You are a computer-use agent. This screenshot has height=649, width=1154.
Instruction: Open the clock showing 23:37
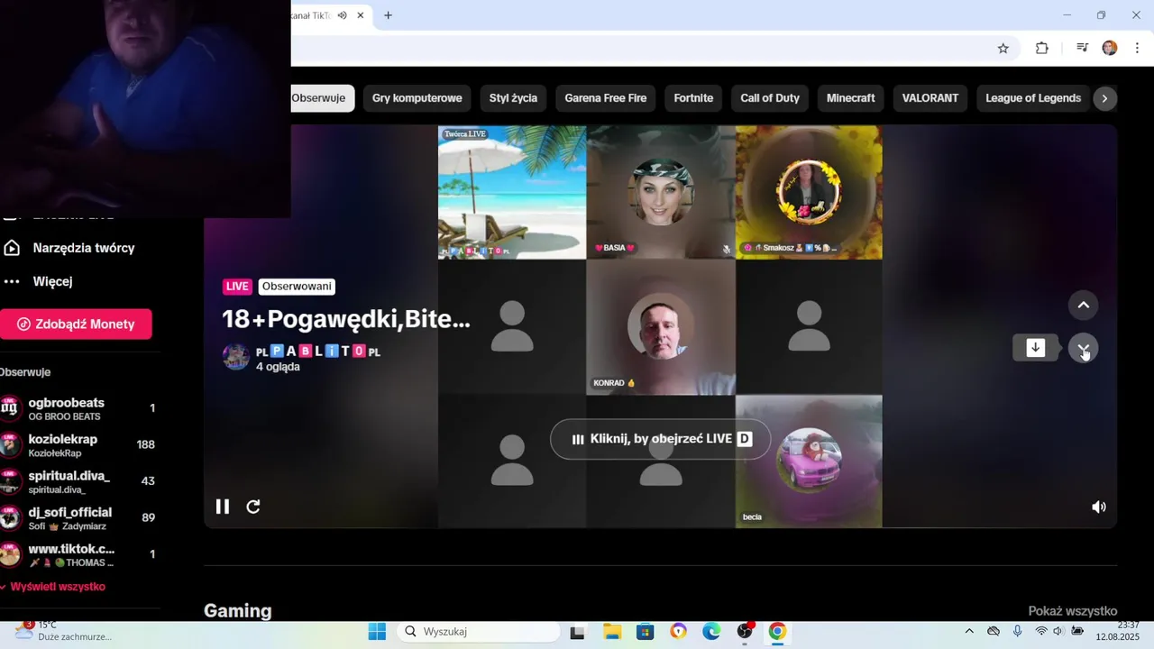click(x=1116, y=631)
